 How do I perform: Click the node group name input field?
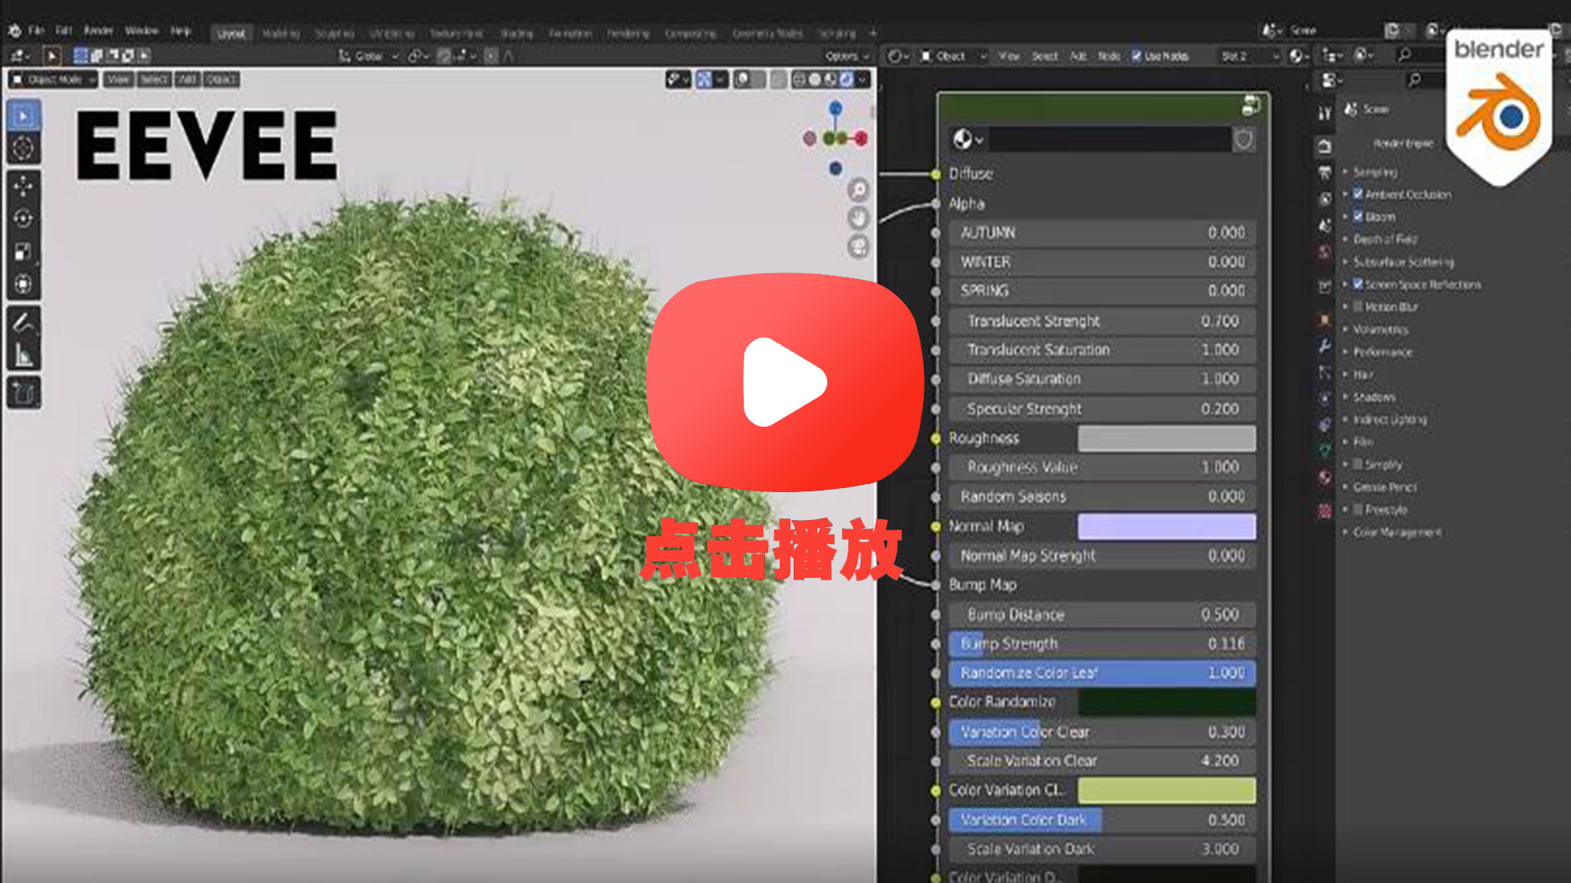click(x=1110, y=139)
